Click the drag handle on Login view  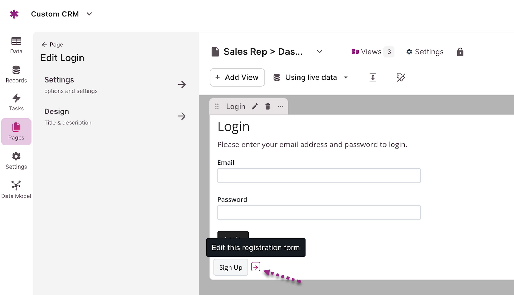(217, 107)
